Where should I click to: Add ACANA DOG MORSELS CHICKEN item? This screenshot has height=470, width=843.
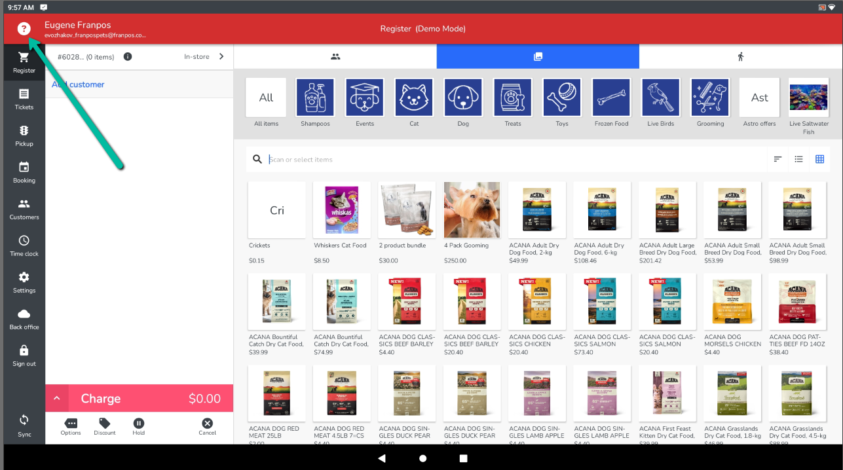732,315
